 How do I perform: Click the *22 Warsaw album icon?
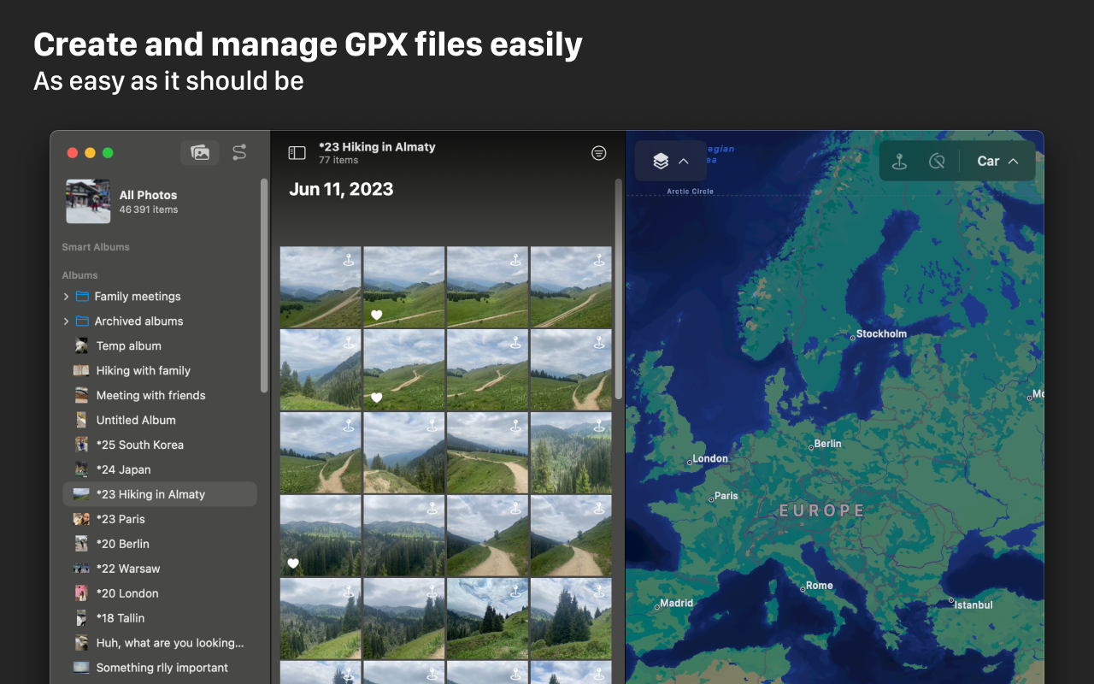tap(81, 569)
